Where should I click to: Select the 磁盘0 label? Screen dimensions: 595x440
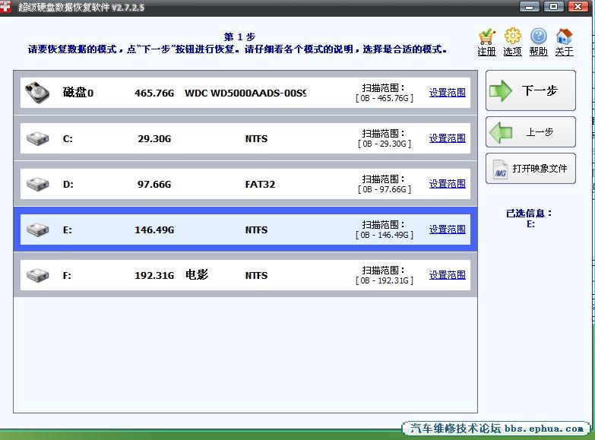click(x=78, y=92)
